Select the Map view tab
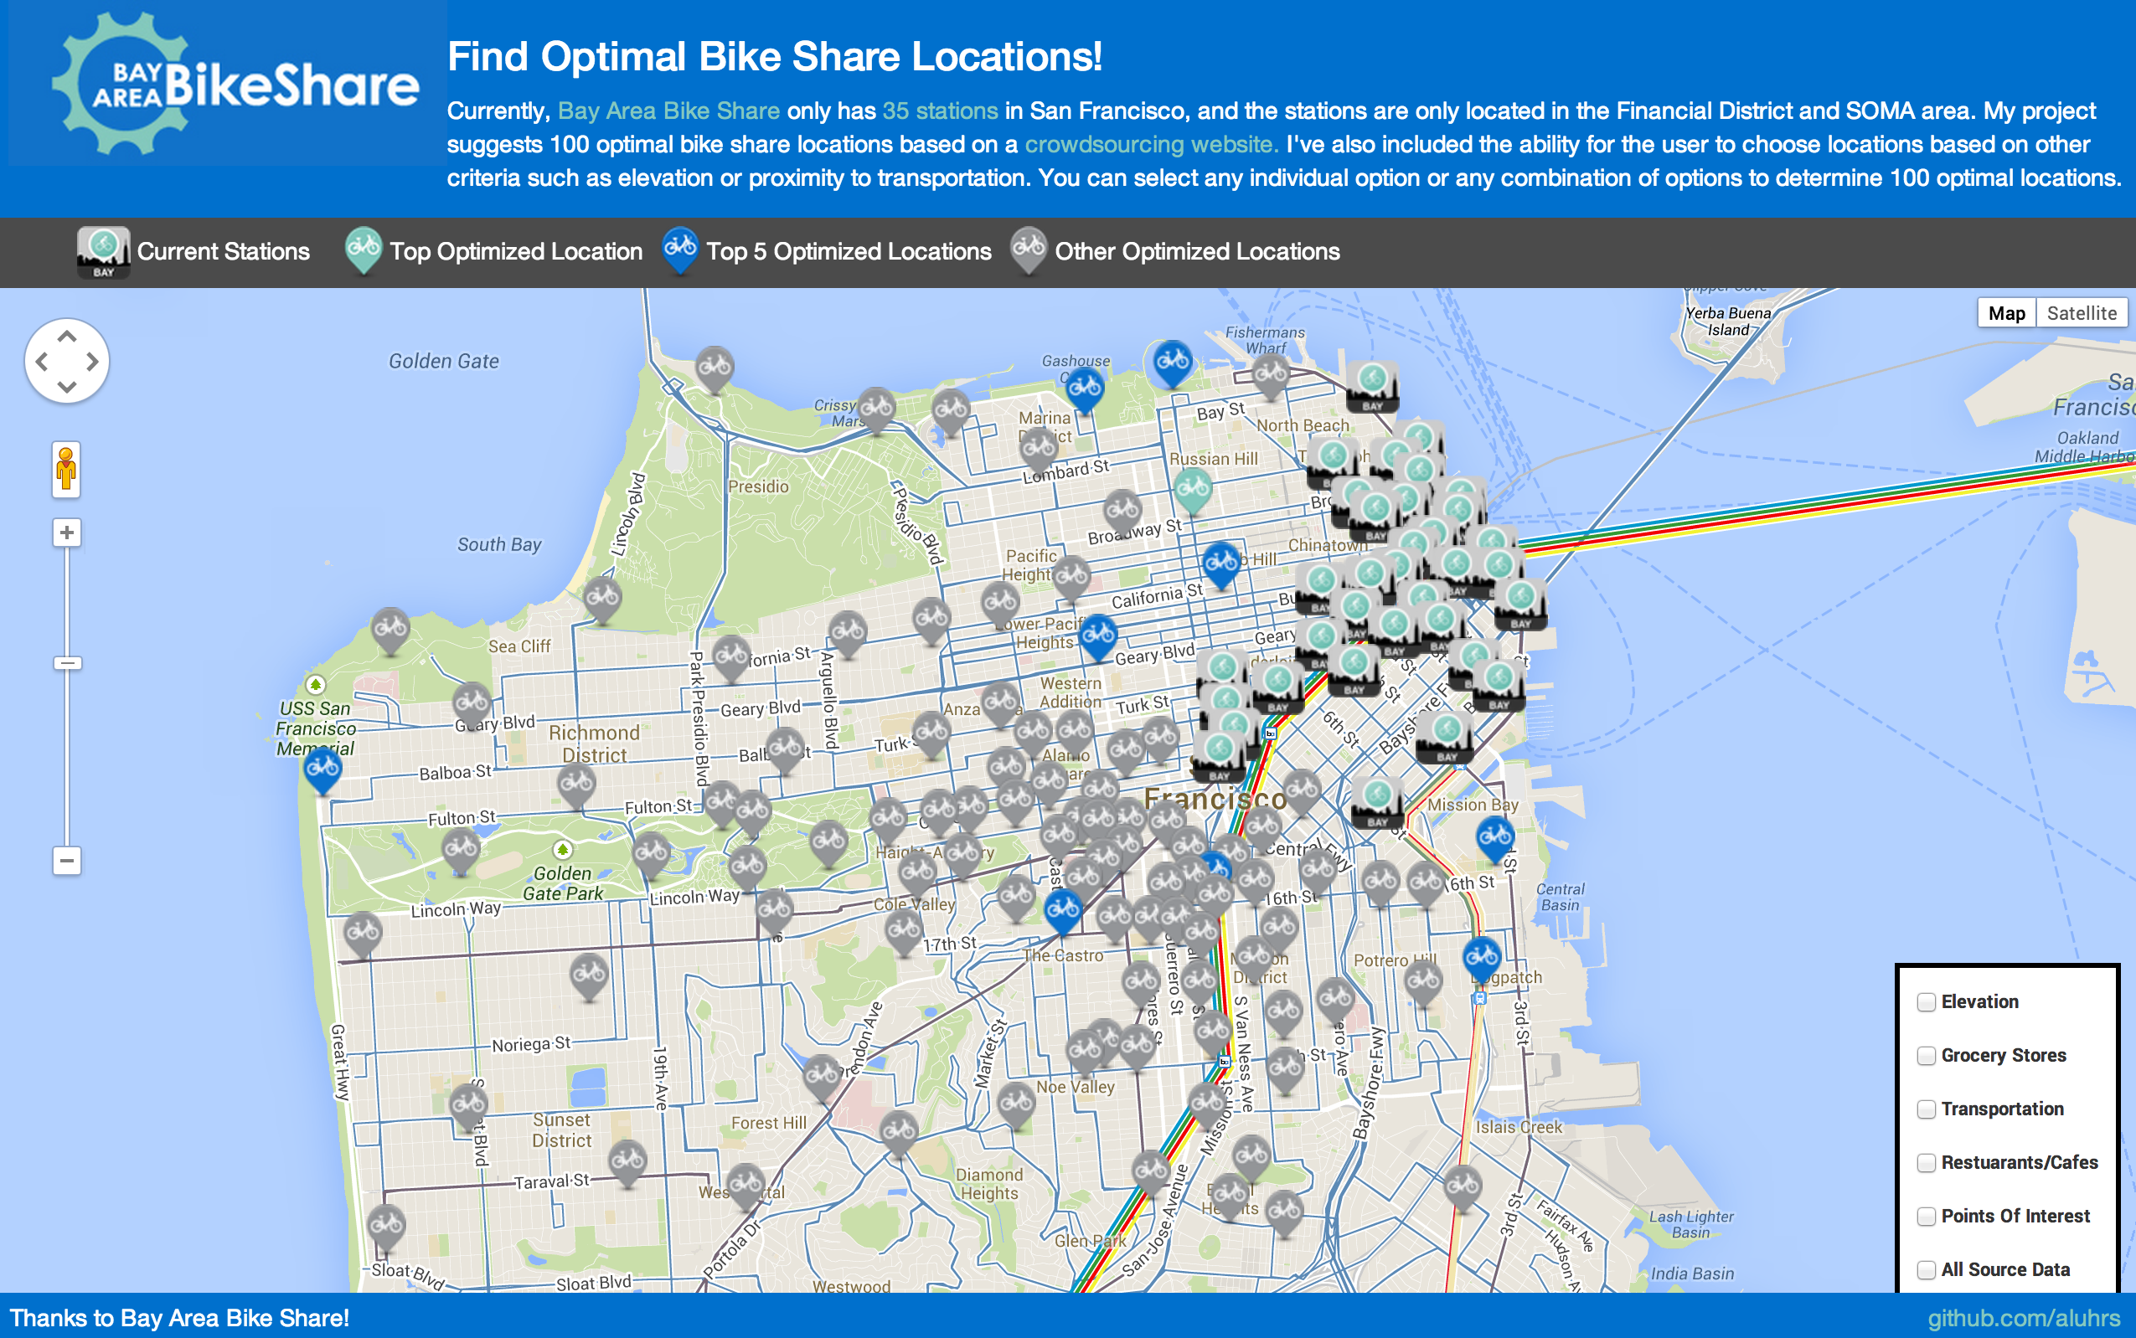 [2007, 312]
